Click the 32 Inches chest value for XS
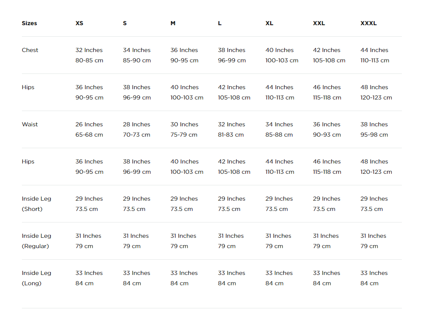Image resolution: width=425 pixels, height=329 pixels. [89, 50]
